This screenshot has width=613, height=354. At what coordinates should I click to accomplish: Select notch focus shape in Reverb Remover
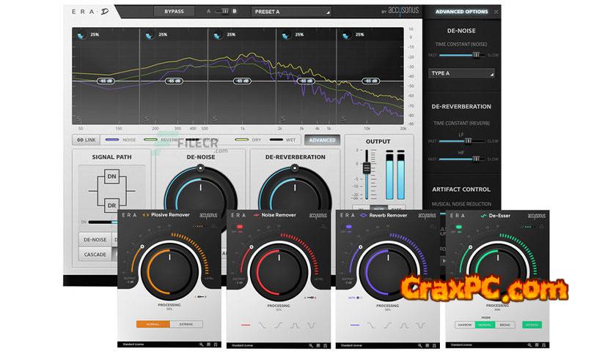[x=421, y=325]
